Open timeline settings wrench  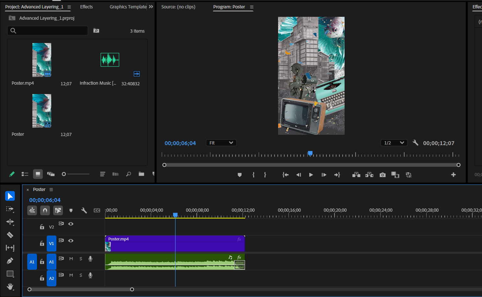pos(84,210)
